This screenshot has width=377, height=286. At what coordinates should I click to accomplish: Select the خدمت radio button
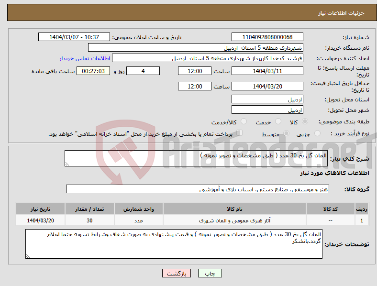pos(278,121)
